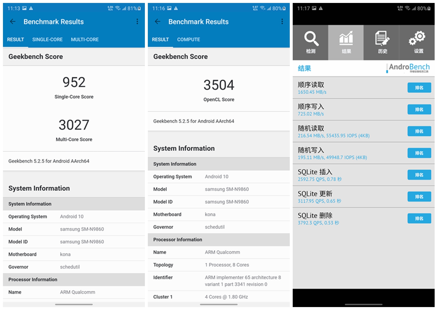Tap the Operating System Android 10 row on the OpenCL screen

[x=219, y=177]
